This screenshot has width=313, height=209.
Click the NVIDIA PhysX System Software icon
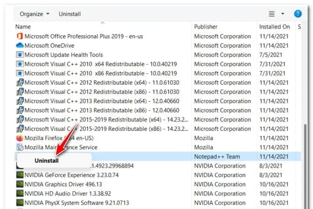[x=20, y=203]
